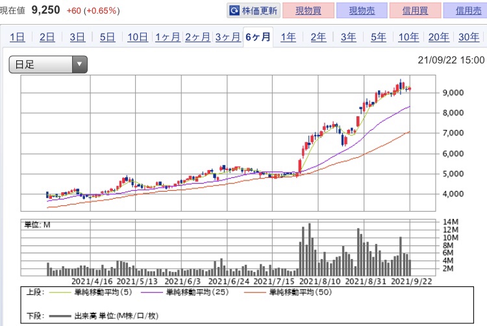Click the 2021/7/15 date label

pyautogui.click(x=274, y=282)
